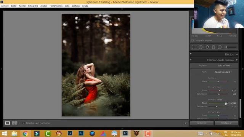
Task: Select the Graduated Filter tool
Action: pos(213,47)
